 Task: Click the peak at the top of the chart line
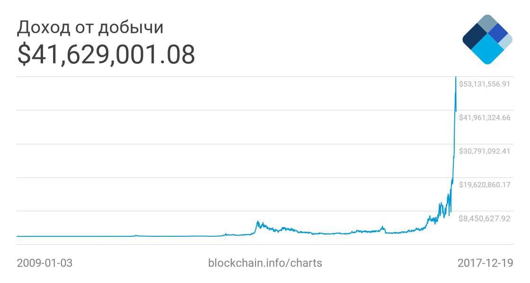tap(455, 78)
